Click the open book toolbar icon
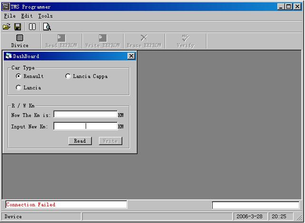This screenshot has height=223, width=305. 32,27
